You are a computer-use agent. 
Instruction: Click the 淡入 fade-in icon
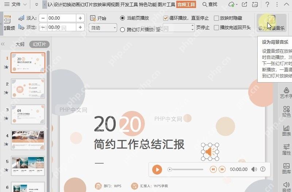pos(22,18)
